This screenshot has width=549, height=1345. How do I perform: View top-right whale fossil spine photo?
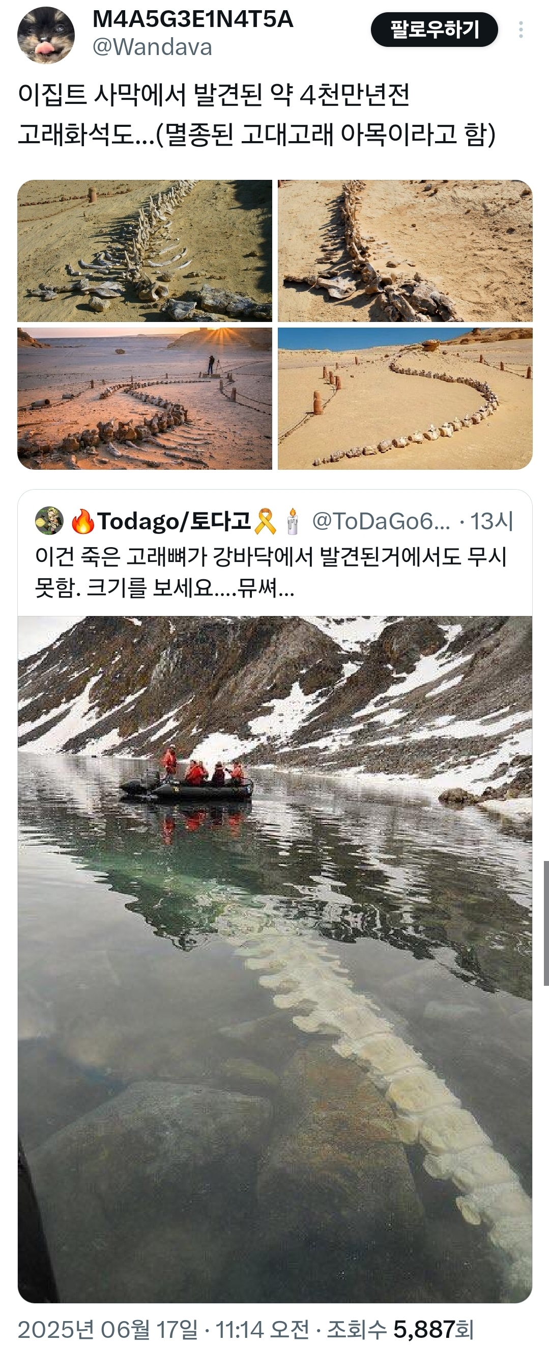pyautogui.click(x=405, y=251)
